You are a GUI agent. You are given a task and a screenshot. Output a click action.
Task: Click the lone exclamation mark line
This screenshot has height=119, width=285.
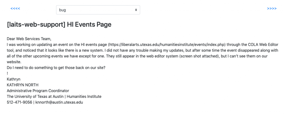[x=8, y=73]
